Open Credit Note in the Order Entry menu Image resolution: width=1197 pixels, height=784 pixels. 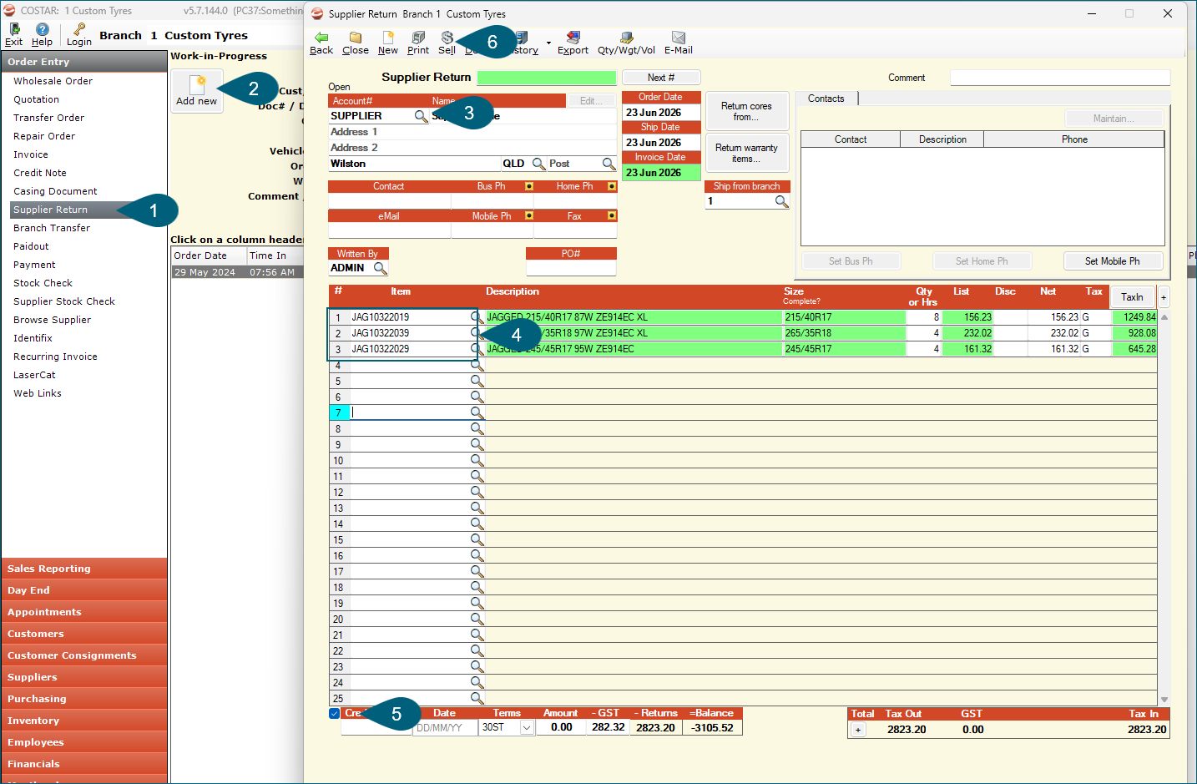40,173
